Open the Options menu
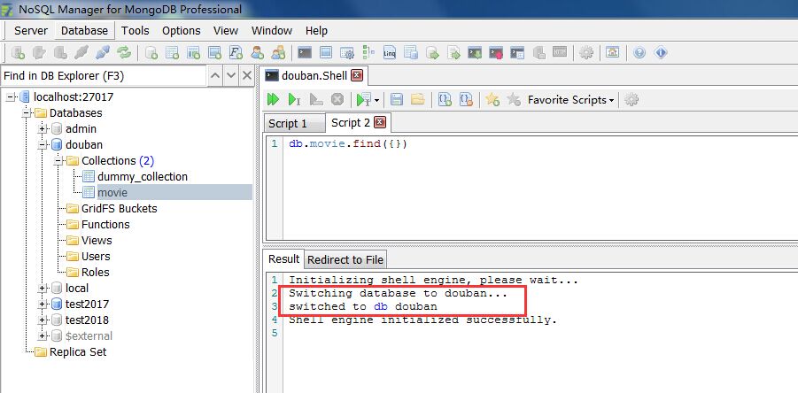The image size is (798, 393). click(182, 30)
